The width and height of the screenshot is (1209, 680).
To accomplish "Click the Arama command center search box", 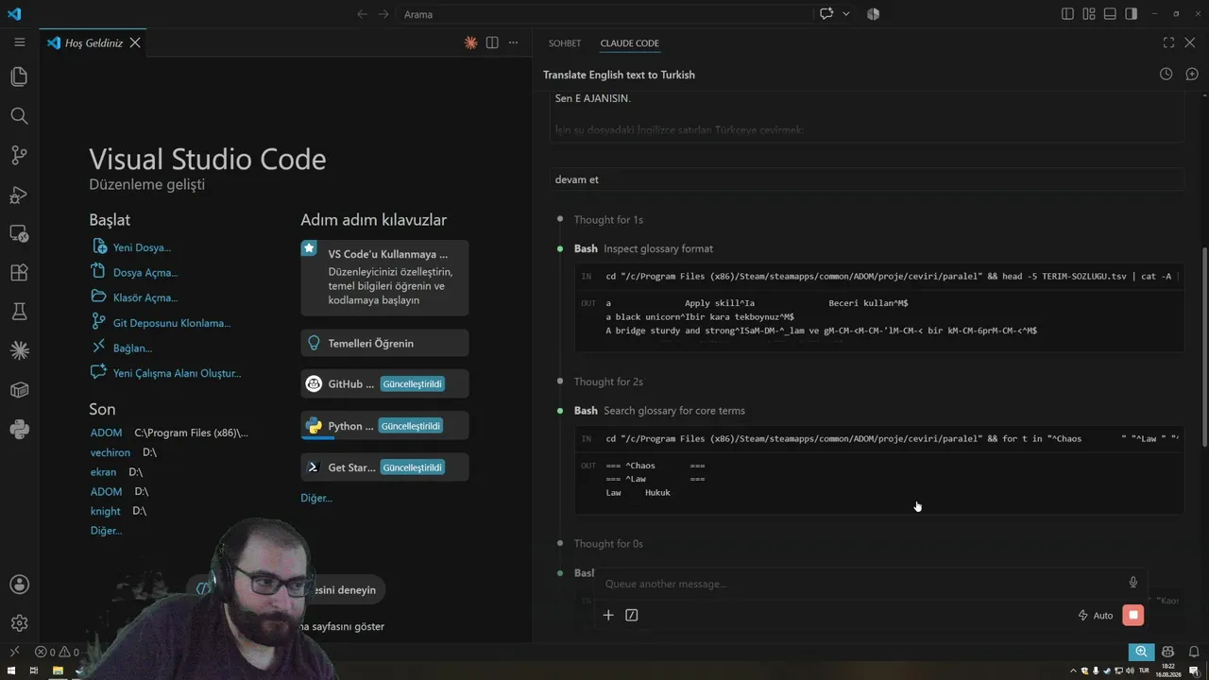I will (605, 14).
